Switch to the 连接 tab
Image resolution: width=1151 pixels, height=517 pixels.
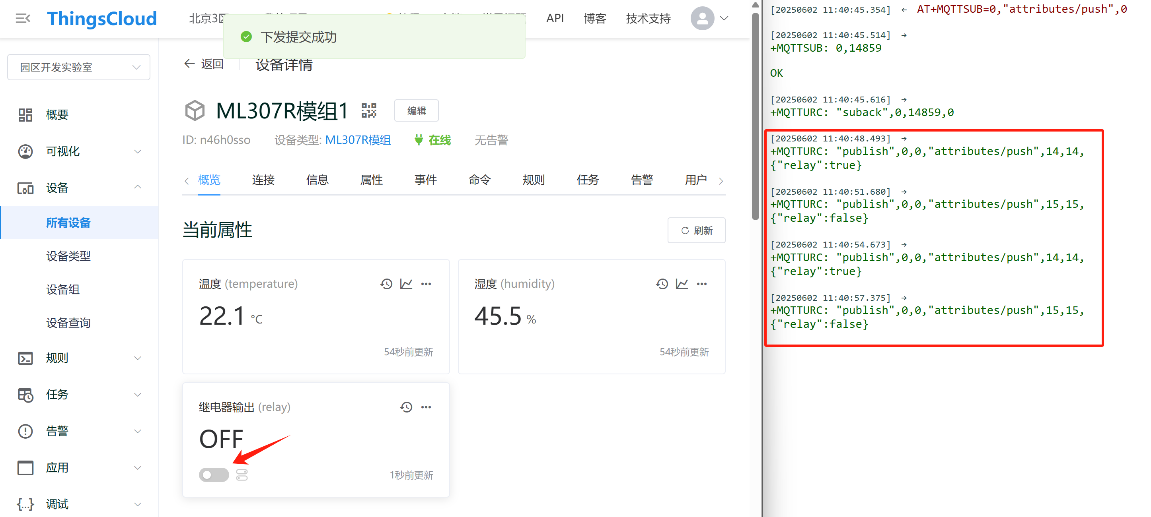click(x=263, y=180)
